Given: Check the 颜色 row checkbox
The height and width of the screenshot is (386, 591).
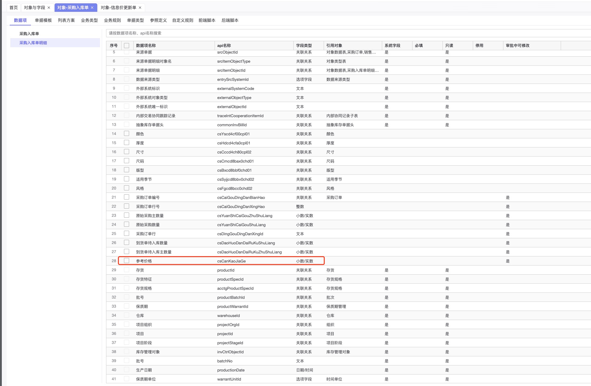Looking at the screenshot, I should coord(127,134).
